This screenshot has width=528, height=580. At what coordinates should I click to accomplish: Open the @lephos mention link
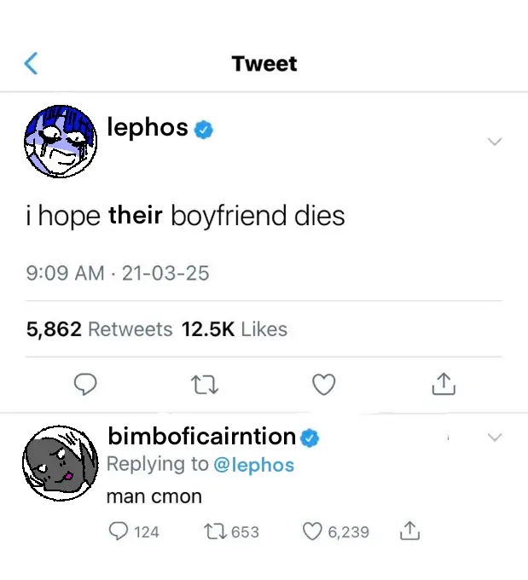tap(253, 465)
